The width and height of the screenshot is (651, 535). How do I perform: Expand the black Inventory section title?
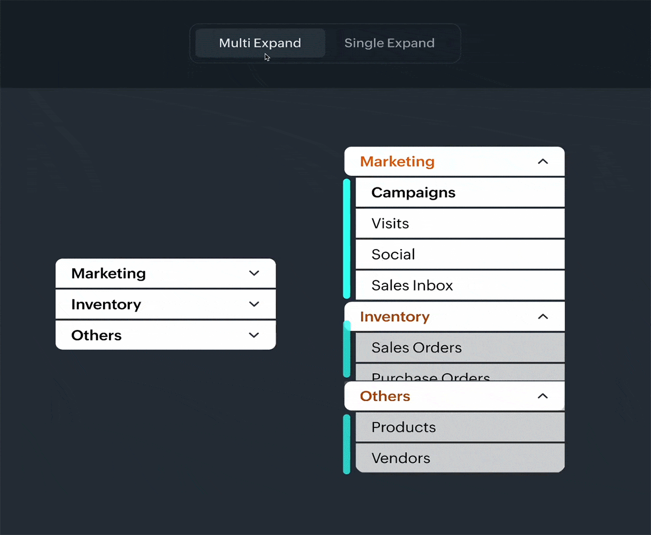(106, 304)
